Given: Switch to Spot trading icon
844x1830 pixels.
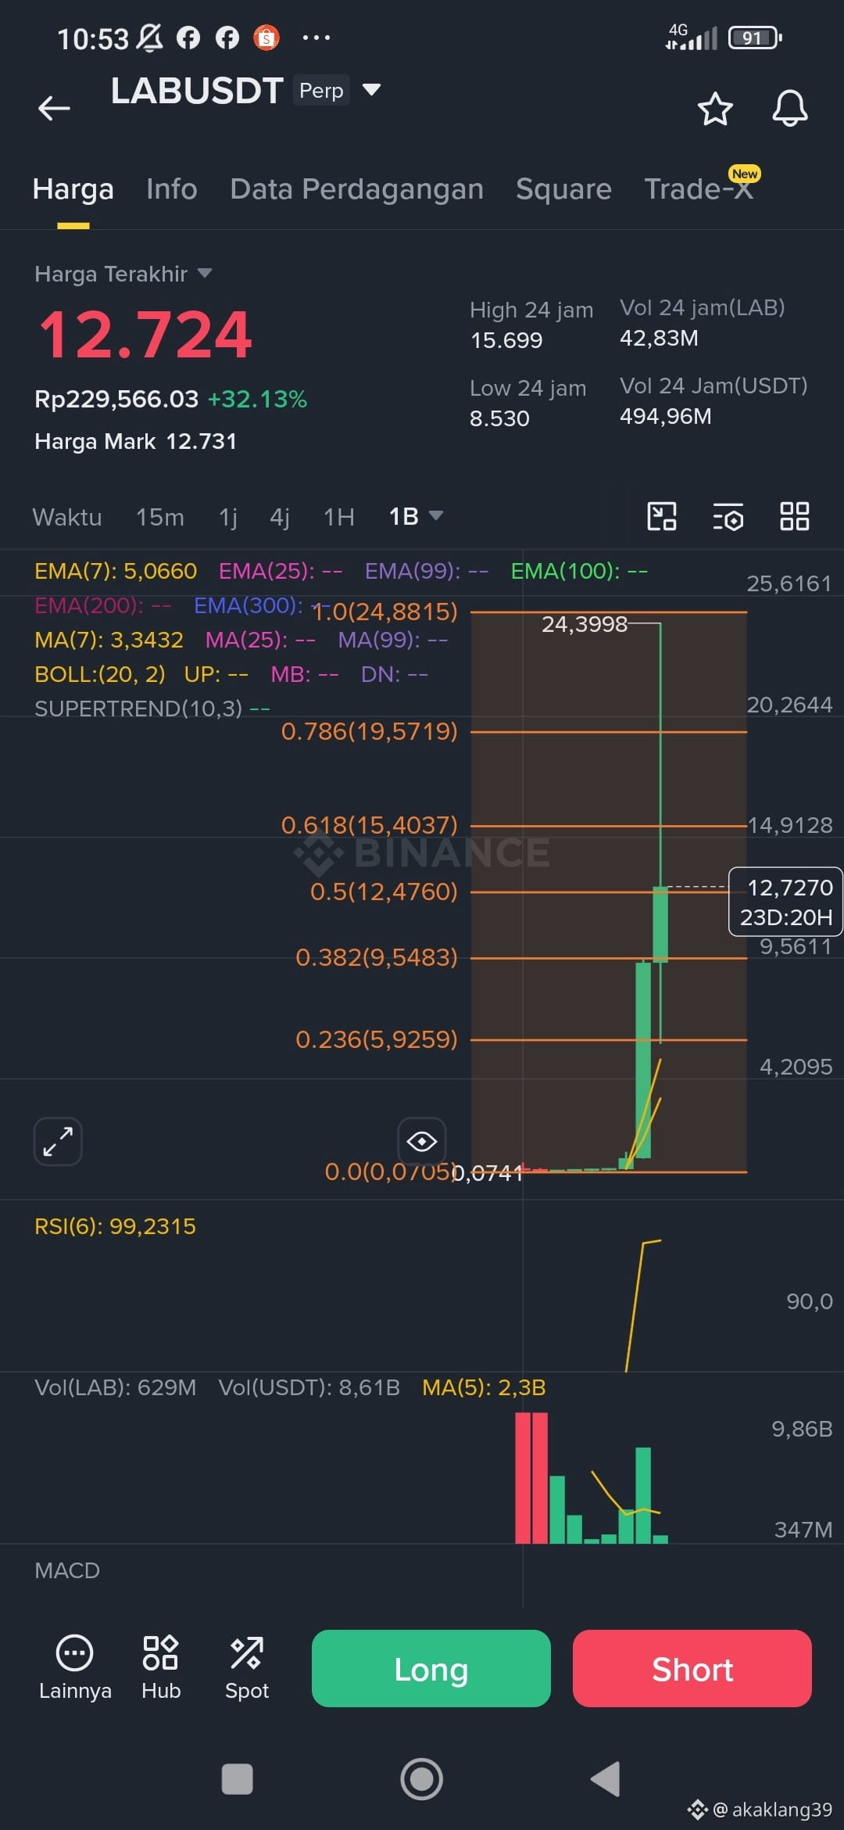Looking at the screenshot, I should [247, 1667].
